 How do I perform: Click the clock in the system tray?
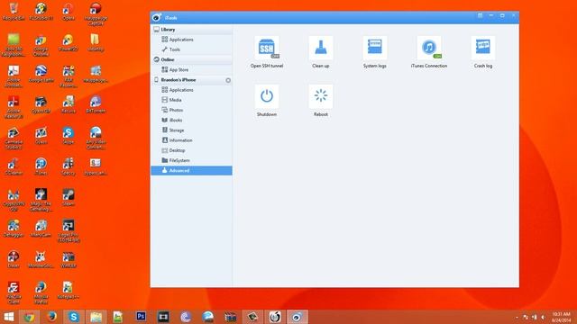pos(561,317)
